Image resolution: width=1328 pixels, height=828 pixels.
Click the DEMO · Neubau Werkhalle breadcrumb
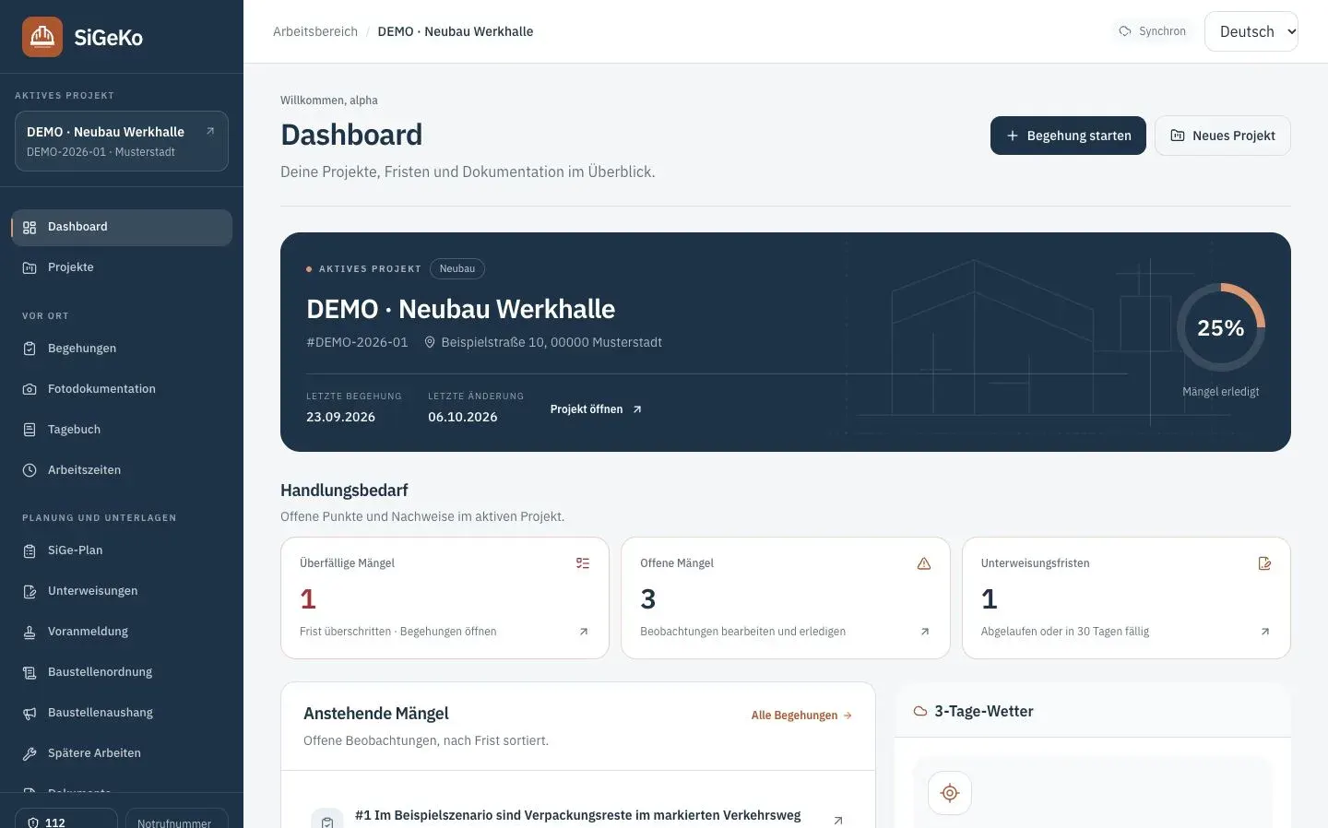(456, 31)
